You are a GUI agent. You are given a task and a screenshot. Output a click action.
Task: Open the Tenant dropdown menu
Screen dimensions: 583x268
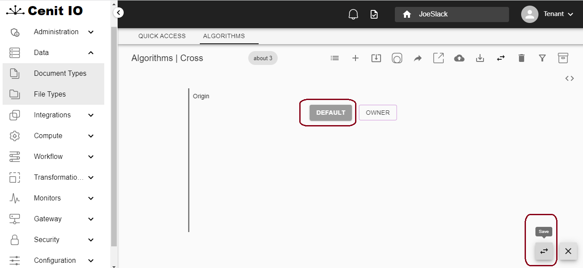point(555,14)
